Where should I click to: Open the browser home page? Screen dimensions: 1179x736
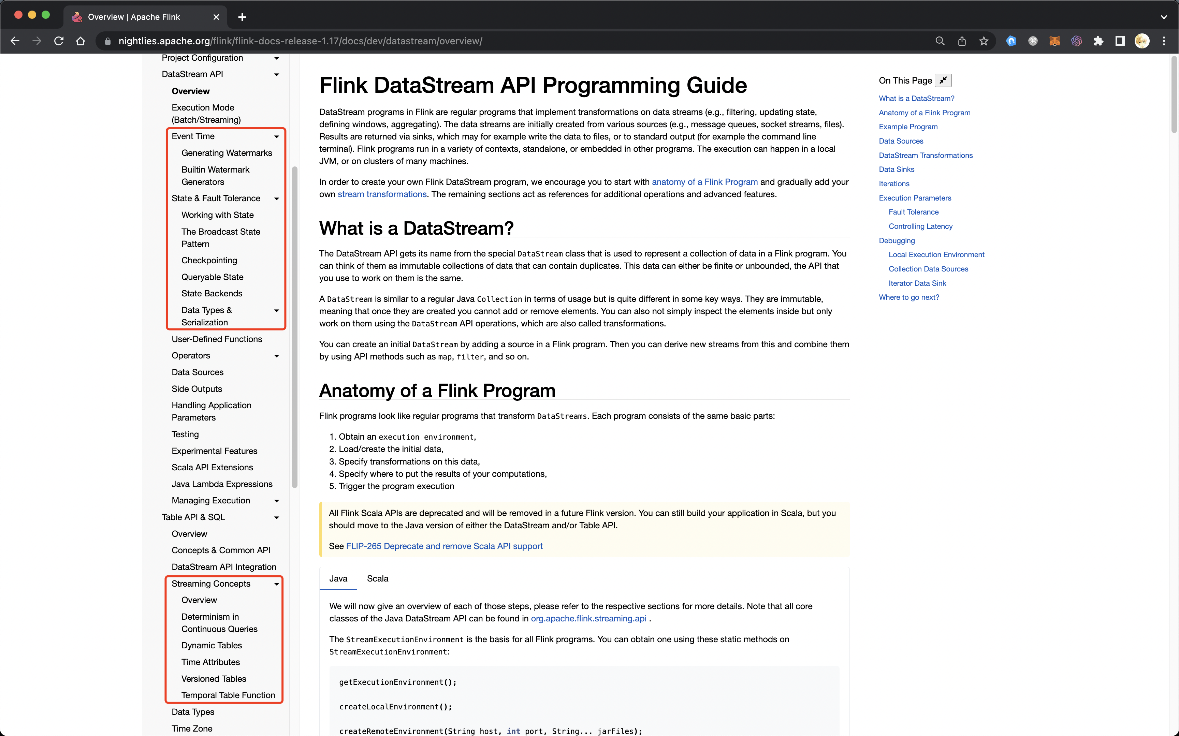pos(81,41)
